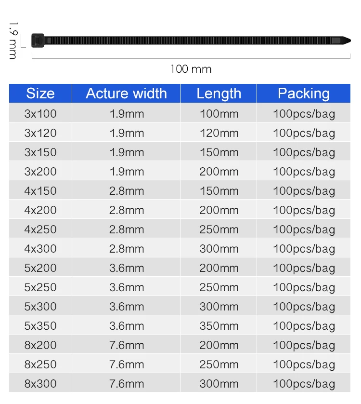Click the 2.8mm width in 4x300 row
The image size is (361, 404).
pos(126,249)
